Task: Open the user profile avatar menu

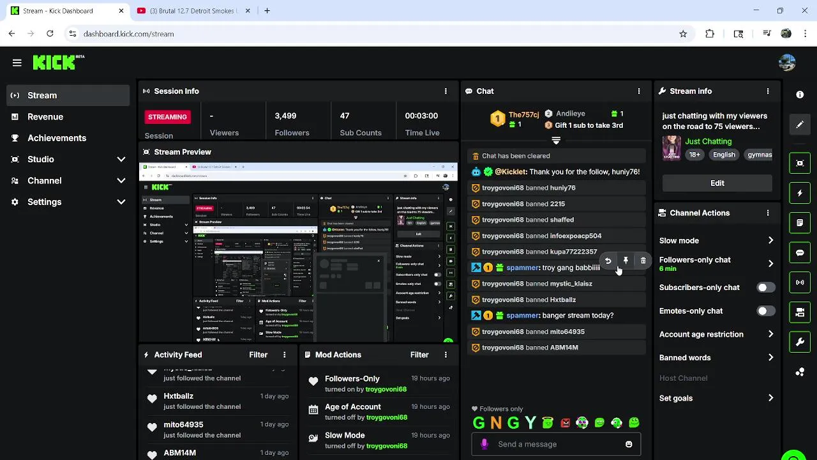Action: tap(787, 63)
